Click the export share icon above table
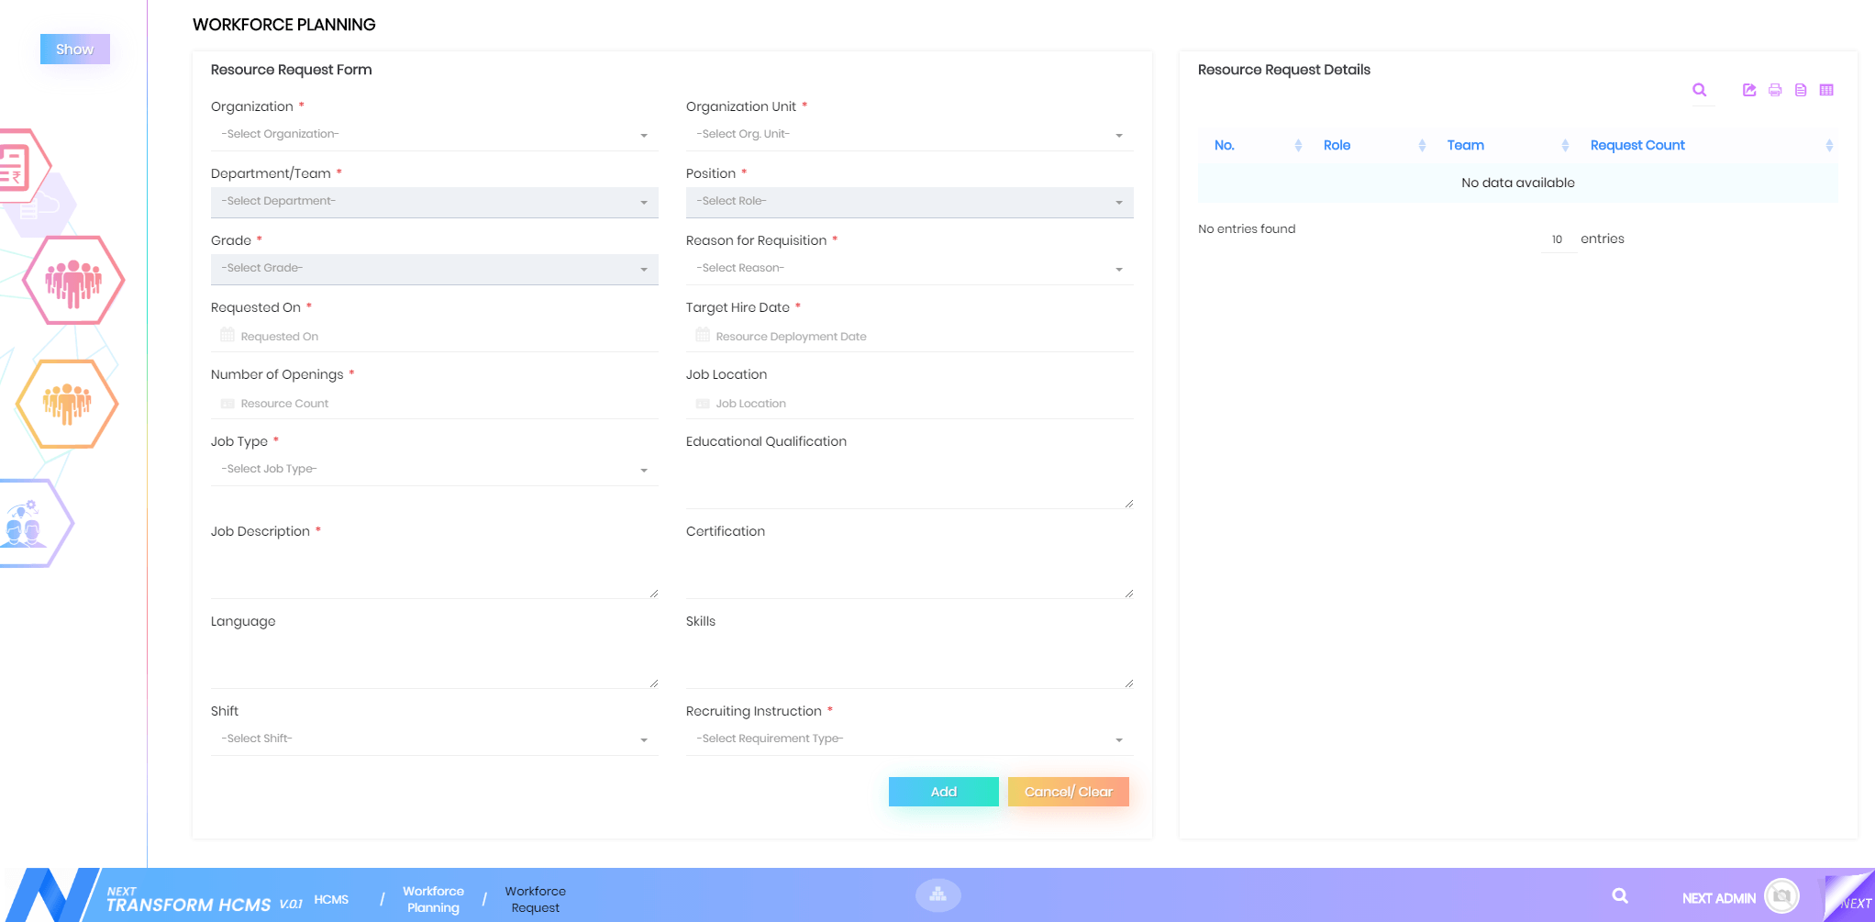1875x922 pixels. (1749, 90)
